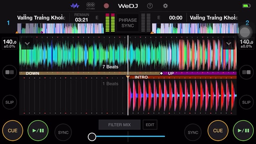Click the white diamond phrase marker

point(161,73)
